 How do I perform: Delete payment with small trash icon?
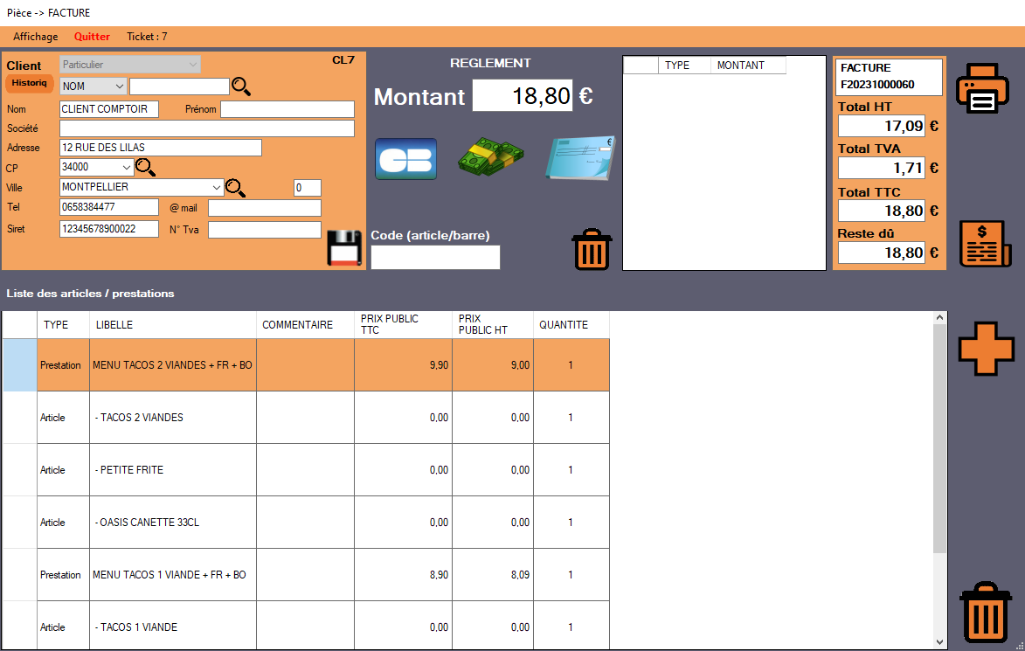[592, 250]
